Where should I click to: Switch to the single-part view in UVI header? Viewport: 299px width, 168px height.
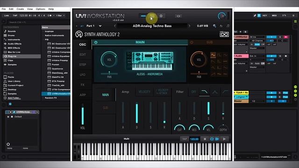tap(143, 16)
